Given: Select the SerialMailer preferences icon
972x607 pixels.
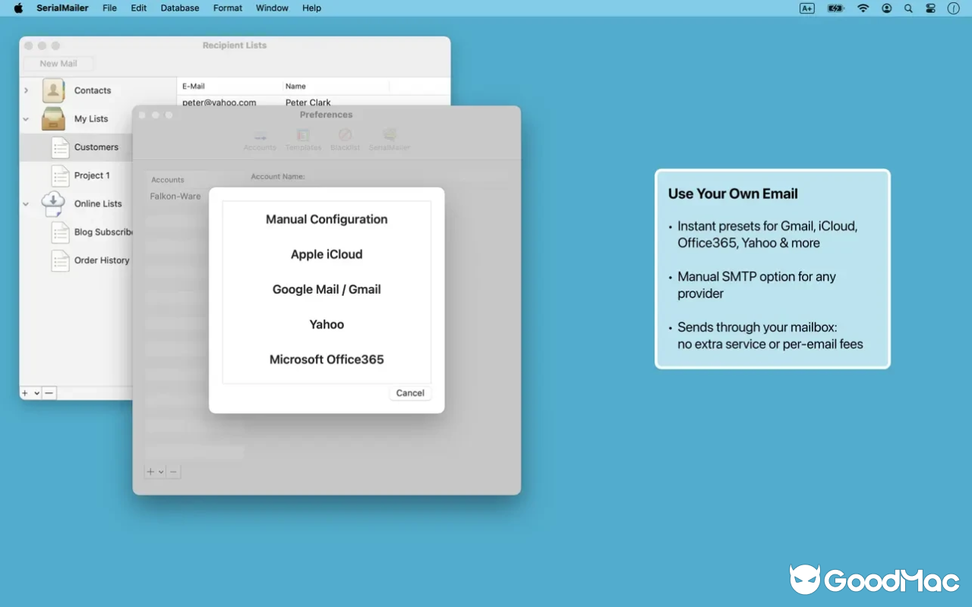Looking at the screenshot, I should pyautogui.click(x=389, y=140).
